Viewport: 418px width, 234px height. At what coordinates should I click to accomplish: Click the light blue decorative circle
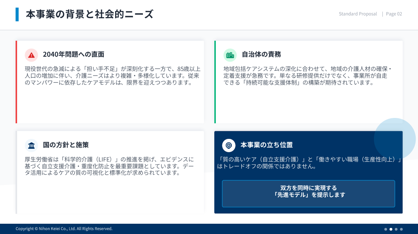click(394, 138)
